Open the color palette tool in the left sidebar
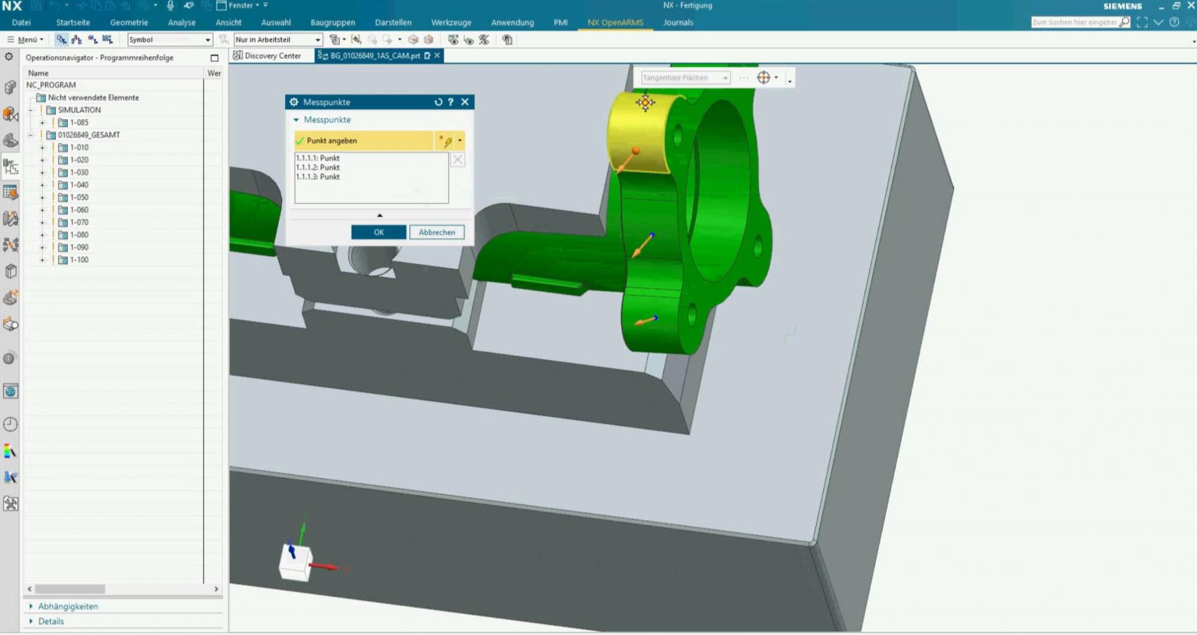 (10, 450)
